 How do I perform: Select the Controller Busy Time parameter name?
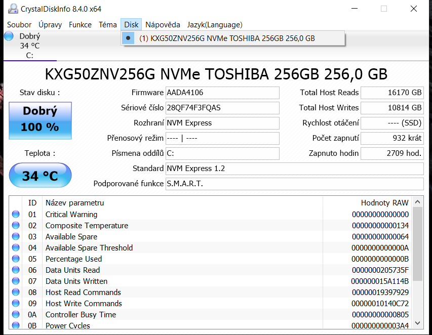pyautogui.click(x=81, y=315)
